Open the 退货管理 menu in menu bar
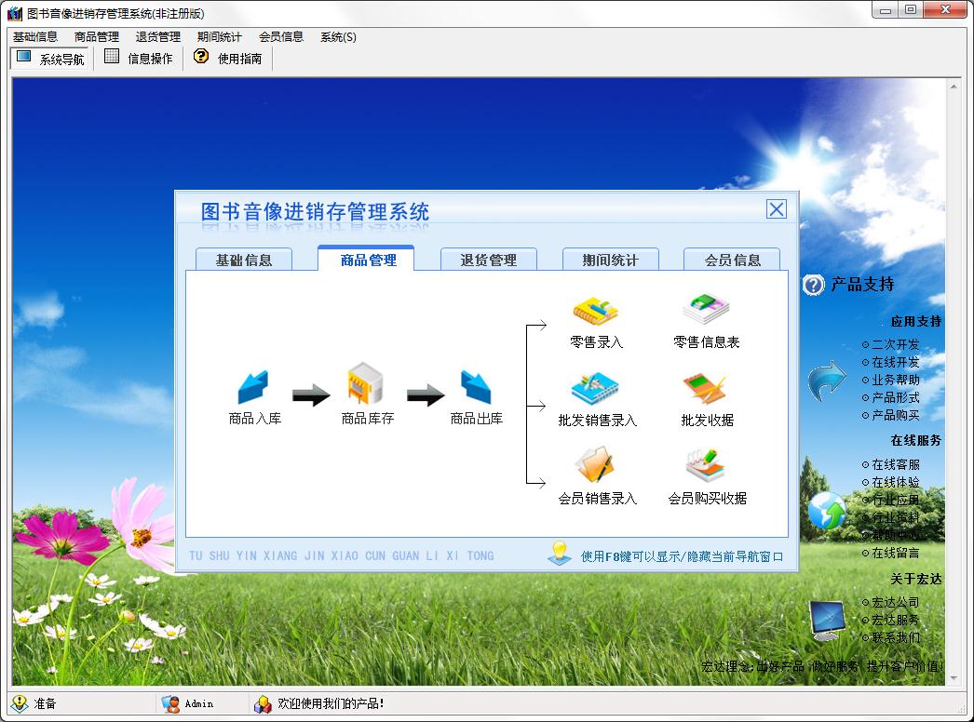Viewport: 974px width, 722px height. click(157, 36)
